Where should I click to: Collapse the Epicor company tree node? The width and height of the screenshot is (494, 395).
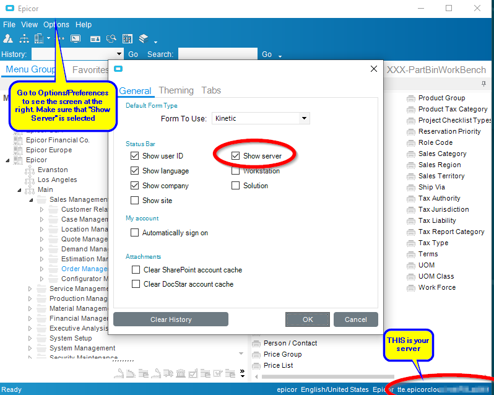pyautogui.click(x=7, y=160)
